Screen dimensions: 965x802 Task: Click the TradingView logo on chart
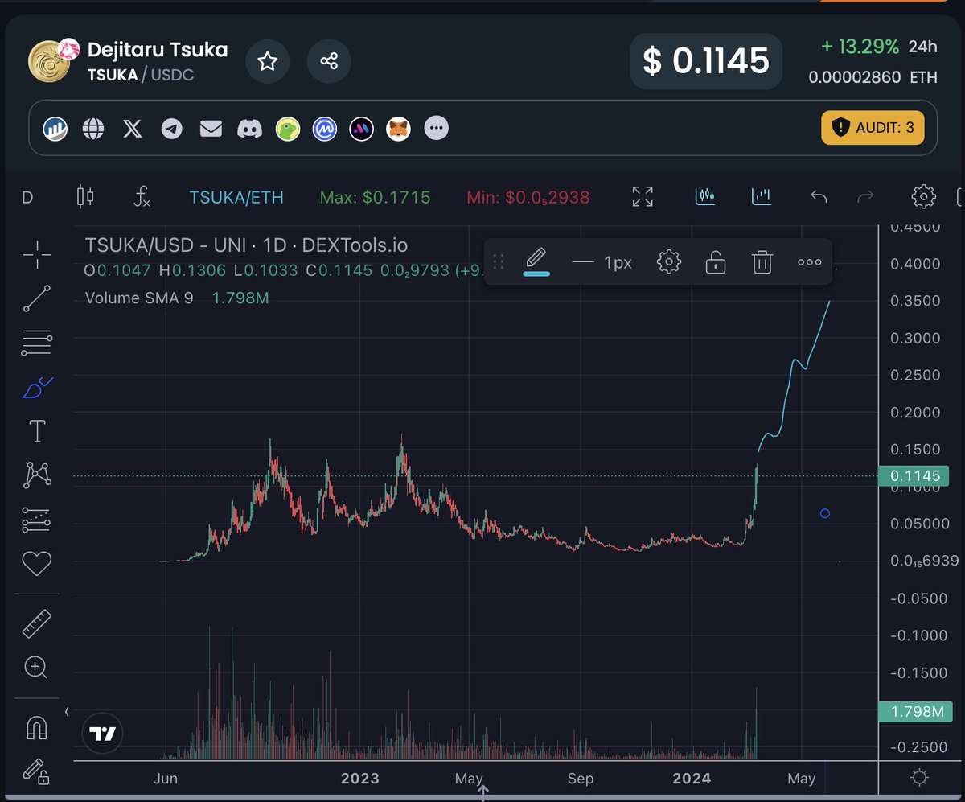tap(103, 734)
